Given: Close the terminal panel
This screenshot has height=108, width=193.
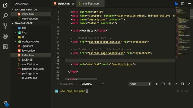Looking at the screenshot, I should [x=189, y=84].
